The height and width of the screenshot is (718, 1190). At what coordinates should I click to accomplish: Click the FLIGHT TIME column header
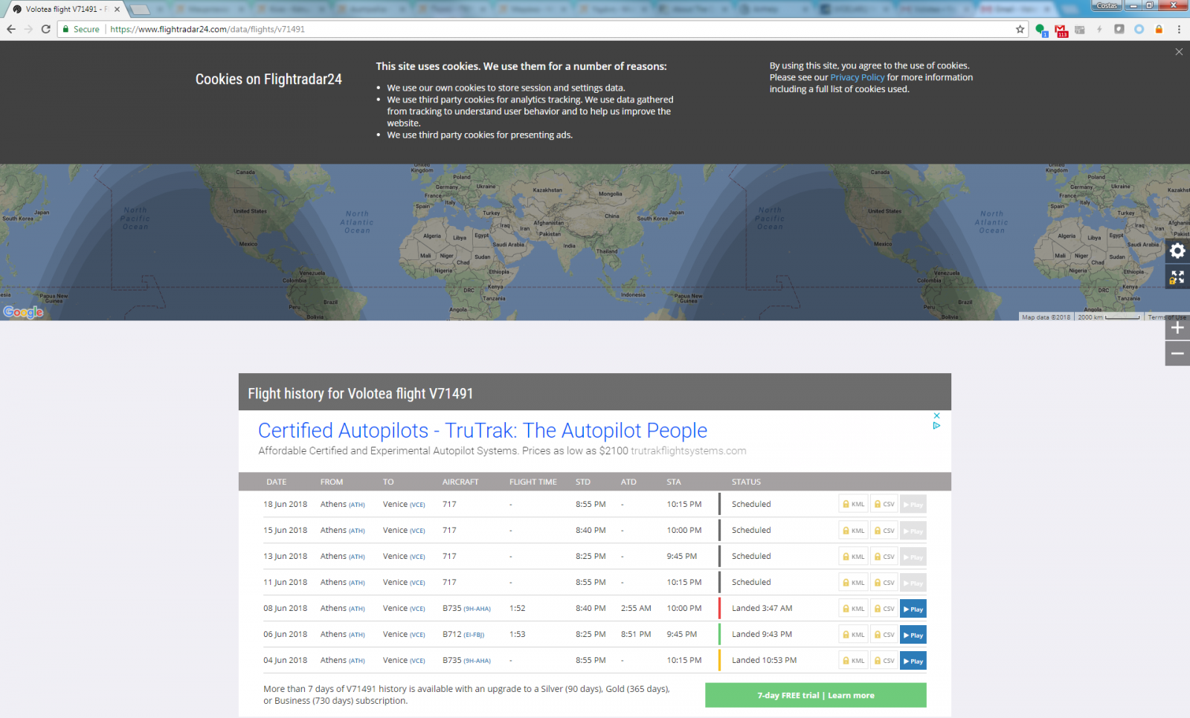tap(533, 482)
